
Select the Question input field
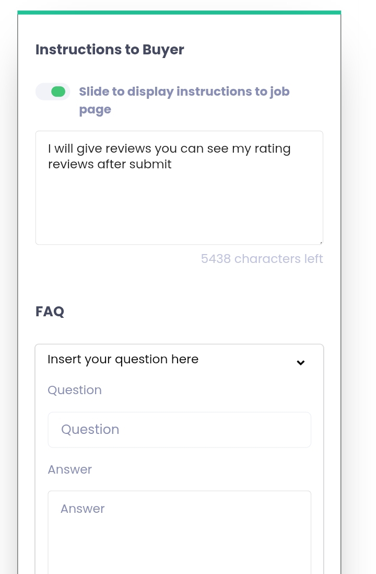[179, 429]
